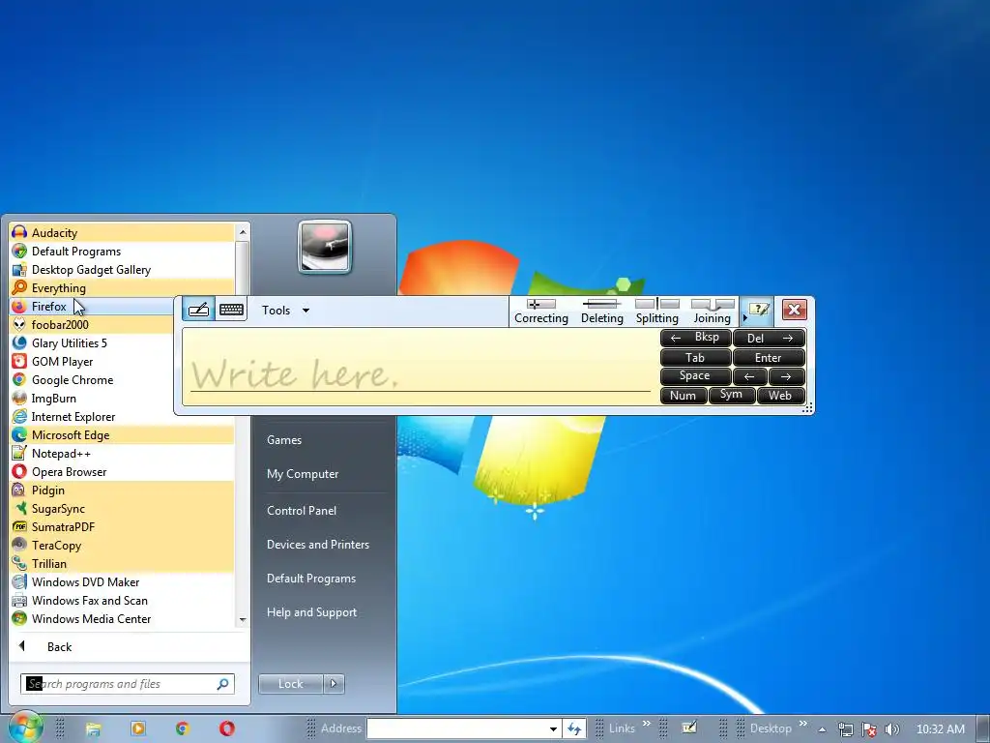Launch Pidgin messenger
The height and width of the screenshot is (743, 990).
122,490
